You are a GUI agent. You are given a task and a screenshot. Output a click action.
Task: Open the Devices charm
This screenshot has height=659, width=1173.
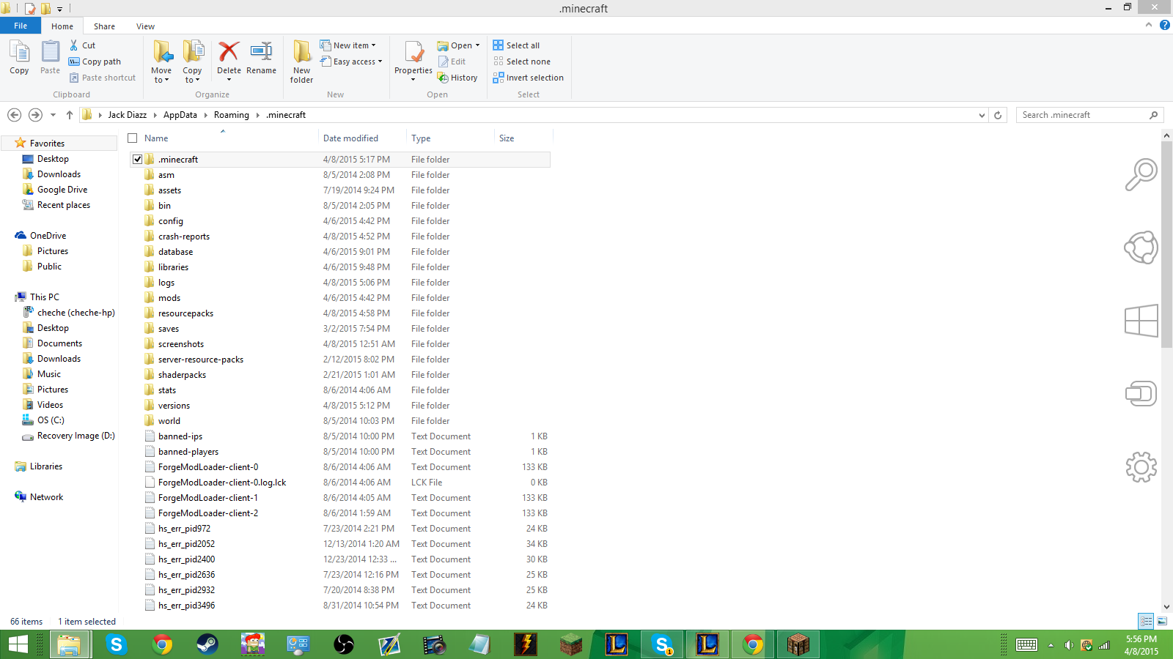[x=1141, y=394]
